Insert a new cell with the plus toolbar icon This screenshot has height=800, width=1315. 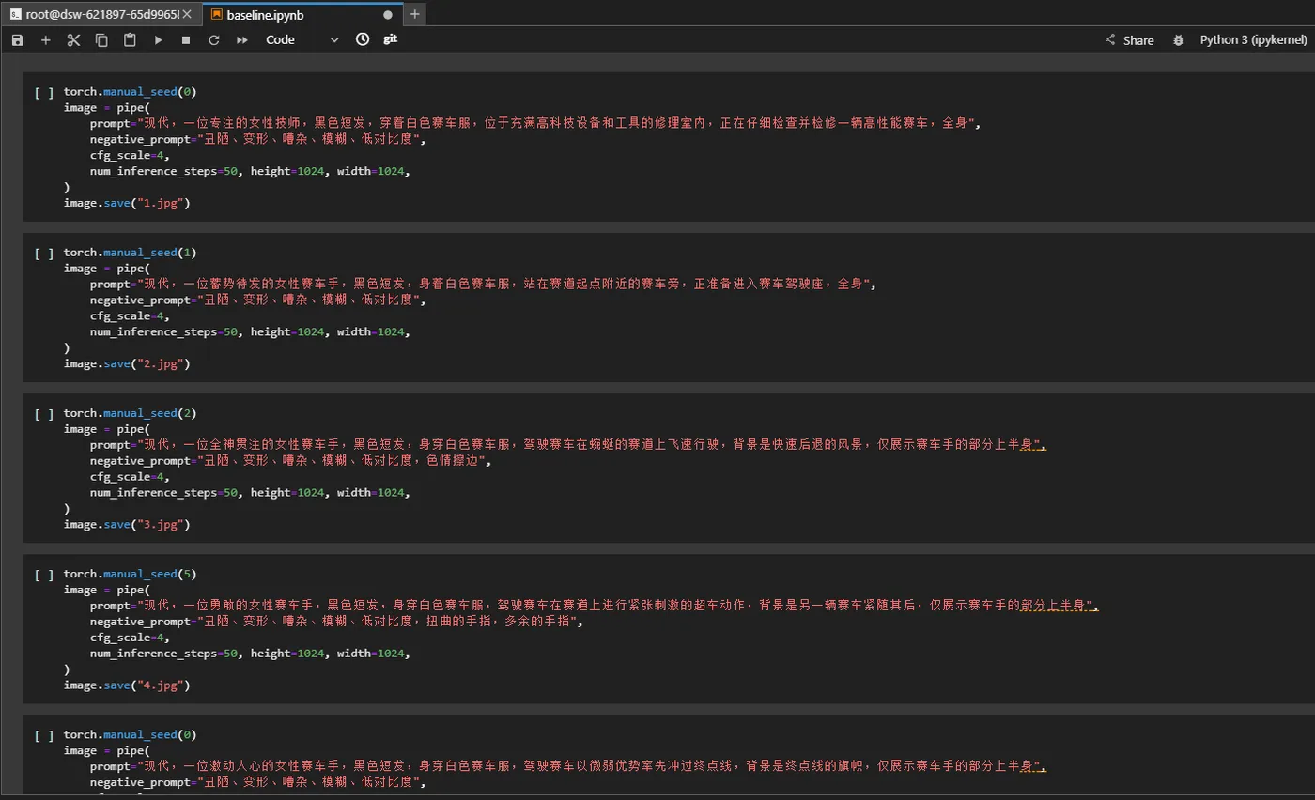(x=45, y=40)
